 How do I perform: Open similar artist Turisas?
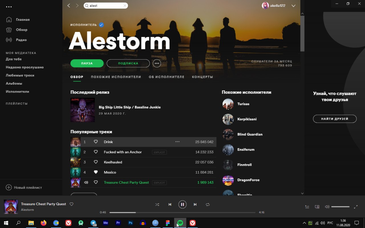coord(243,104)
